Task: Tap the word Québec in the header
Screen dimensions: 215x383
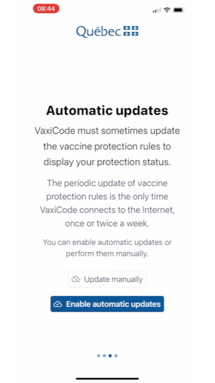Action: pos(99,32)
